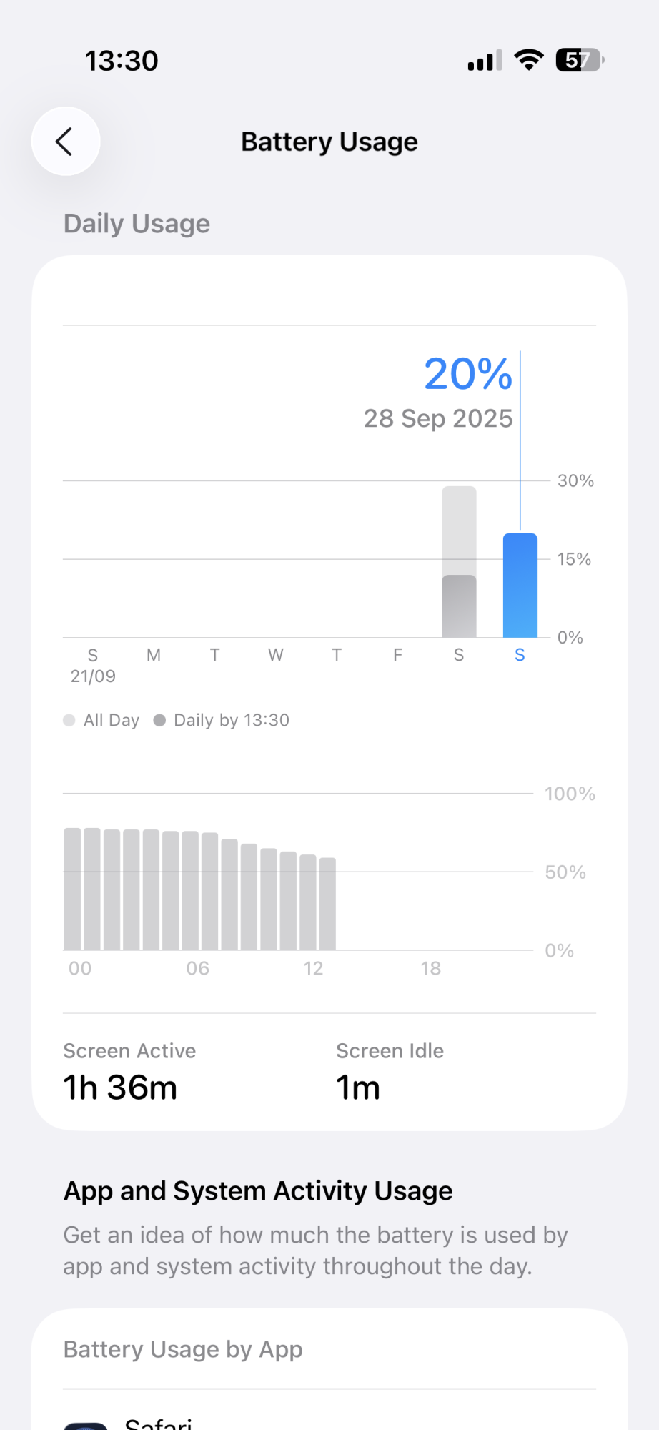Tap the Daily by 13:30 legend dot
659x1430 pixels.
159,720
